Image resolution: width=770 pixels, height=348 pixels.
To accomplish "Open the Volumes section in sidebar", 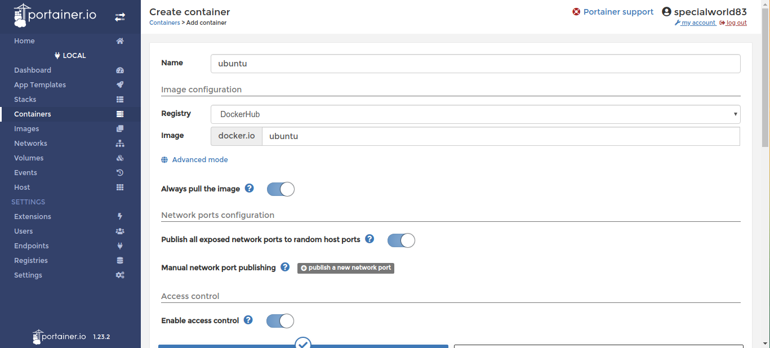I will pyautogui.click(x=29, y=158).
